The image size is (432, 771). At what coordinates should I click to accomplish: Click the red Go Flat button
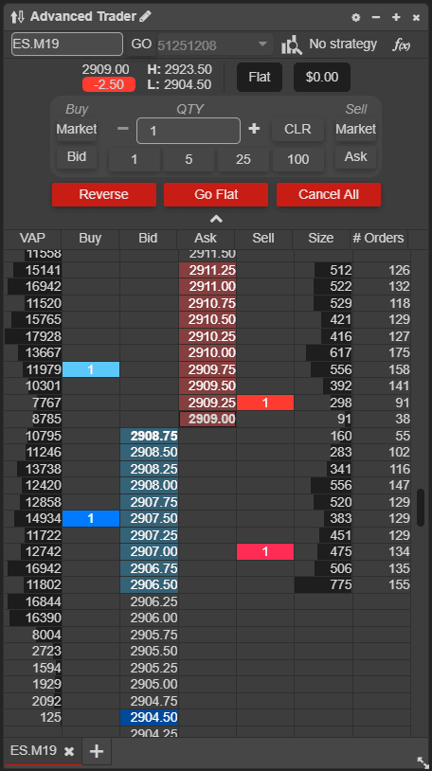[x=216, y=194]
